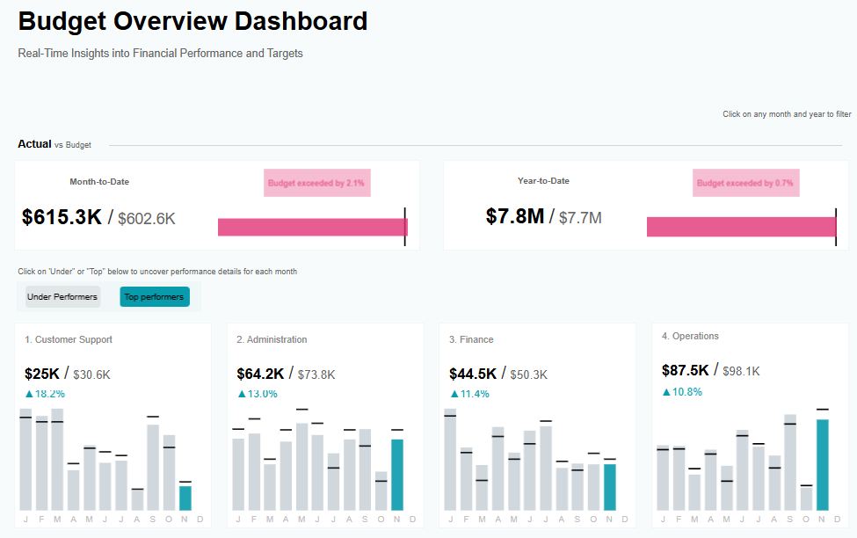This screenshot has width=857, height=538.
Task: Click the '1. Customer Support' card title
Action: tap(69, 339)
